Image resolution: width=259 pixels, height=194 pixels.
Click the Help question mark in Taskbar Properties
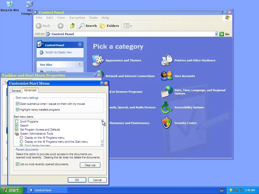pos(95,75)
